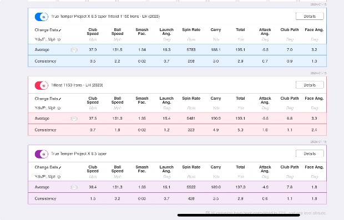This screenshot has width=344, height=220.
Task: Click the round icon on purple Average row
Action: [74, 187]
